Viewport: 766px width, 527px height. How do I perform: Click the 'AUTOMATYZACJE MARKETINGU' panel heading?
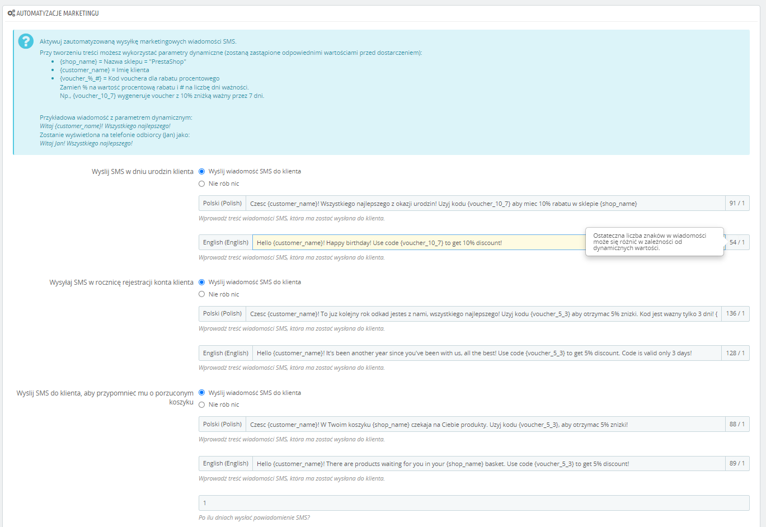pos(58,13)
